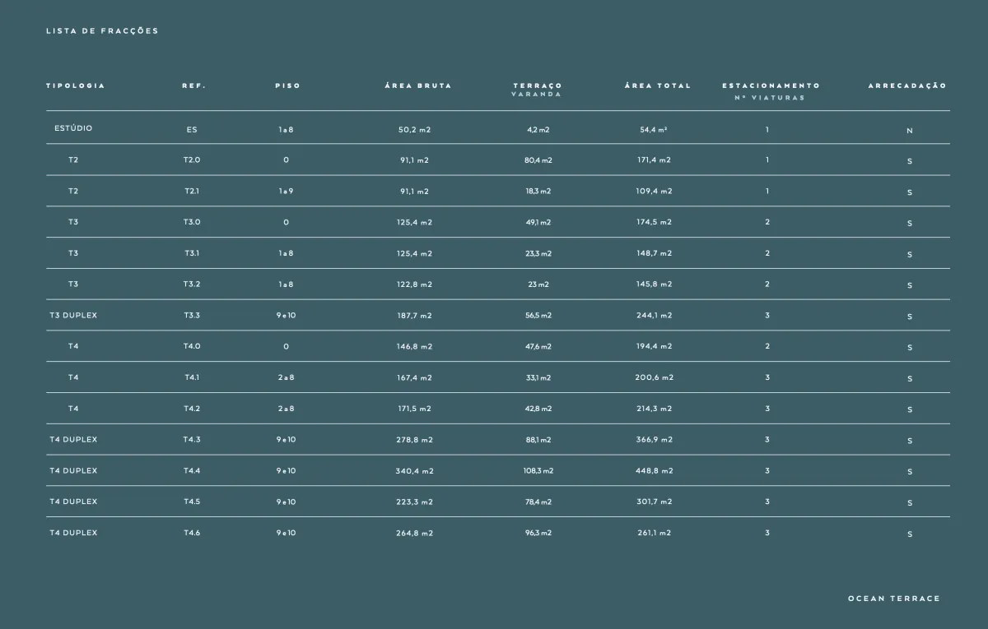The height and width of the screenshot is (629, 988).
Task: Click the 187,7 m2 gross area value
Action: 414,316
